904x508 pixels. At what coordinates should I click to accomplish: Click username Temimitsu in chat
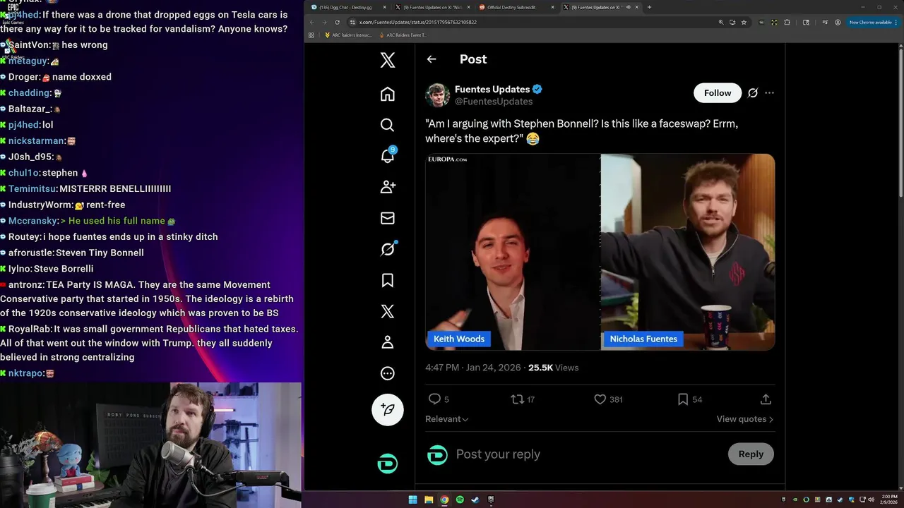tap(32, 188)
